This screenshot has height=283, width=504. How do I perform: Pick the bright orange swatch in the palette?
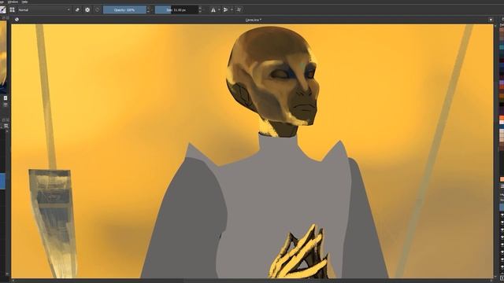click(x=502, y=118)
